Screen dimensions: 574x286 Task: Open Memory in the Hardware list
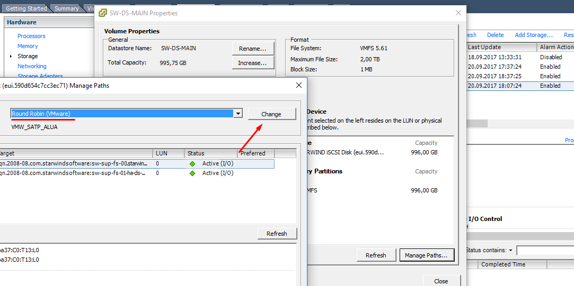(x=28, y=46)
